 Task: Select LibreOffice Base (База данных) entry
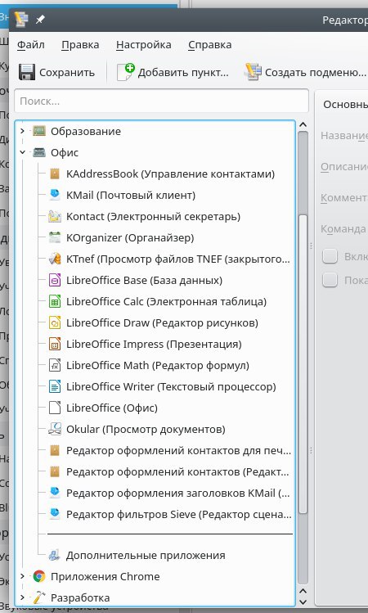tap(144, 280)
